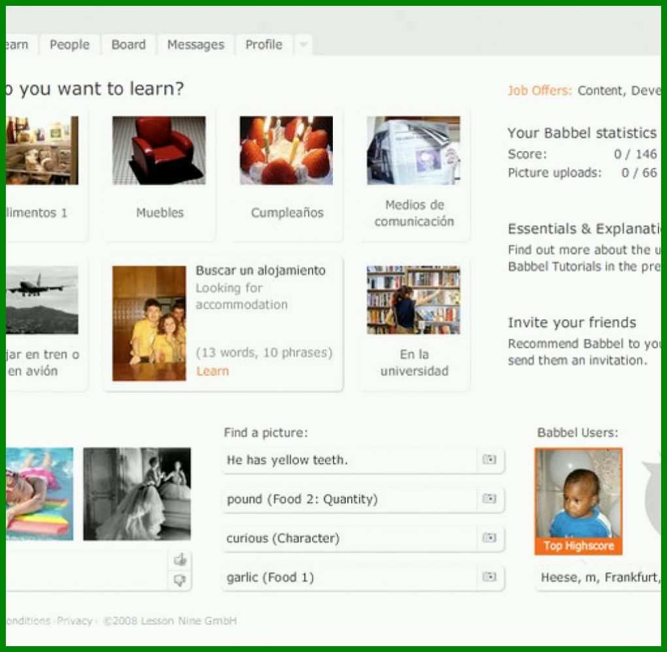This screenshot has width=667, height=652.
Task: Click the Score value 0 / 146
Action: click(635, 154)
